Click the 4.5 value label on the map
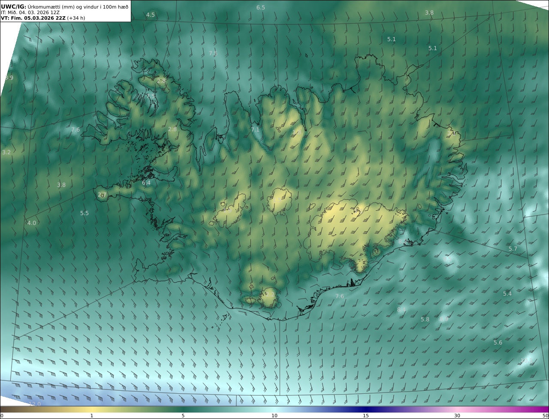The image size is (549, 419). [151, 15]
